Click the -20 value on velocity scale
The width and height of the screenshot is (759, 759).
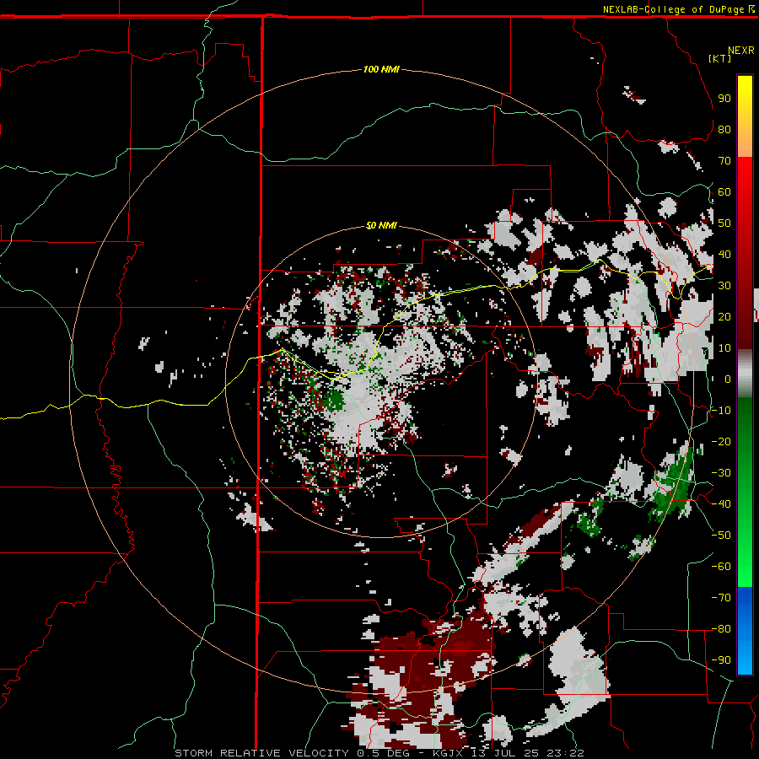coord(721,442)
